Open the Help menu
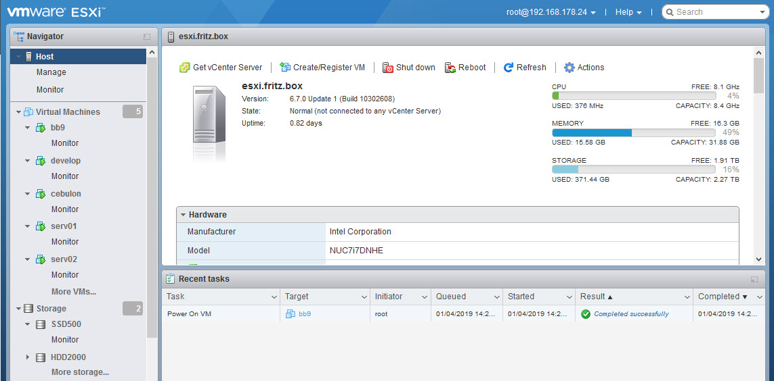Screen dimensions: 774x381 [628, 12]
